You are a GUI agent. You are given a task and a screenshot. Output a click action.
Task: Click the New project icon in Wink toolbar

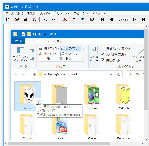point(8,20)
